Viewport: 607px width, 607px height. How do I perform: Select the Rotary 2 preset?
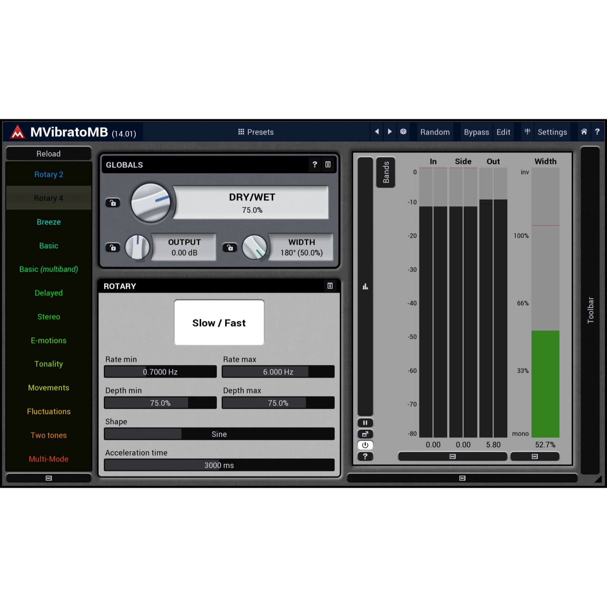(x=49, y=175)
